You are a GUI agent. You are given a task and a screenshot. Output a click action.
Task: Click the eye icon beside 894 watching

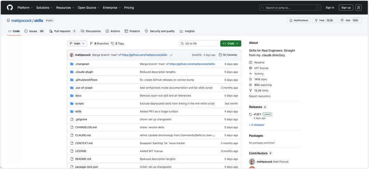point(250,85)
